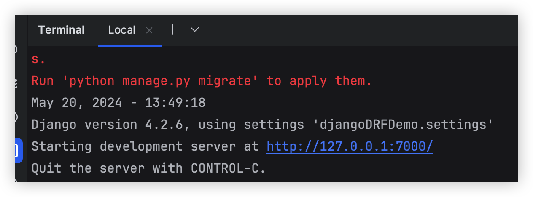Click the word CONTROL-C in output
Screen dimensions: 533x197
[228, 168]
